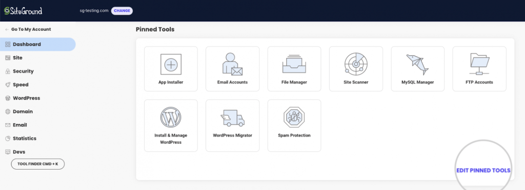Click the Speed icon in sidebar
This screenshot has height=190, width=525.
pyautogui.click(x=8, y=85)
